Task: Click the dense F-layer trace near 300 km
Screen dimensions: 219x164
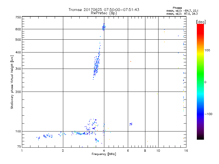Action: point(97,66)
